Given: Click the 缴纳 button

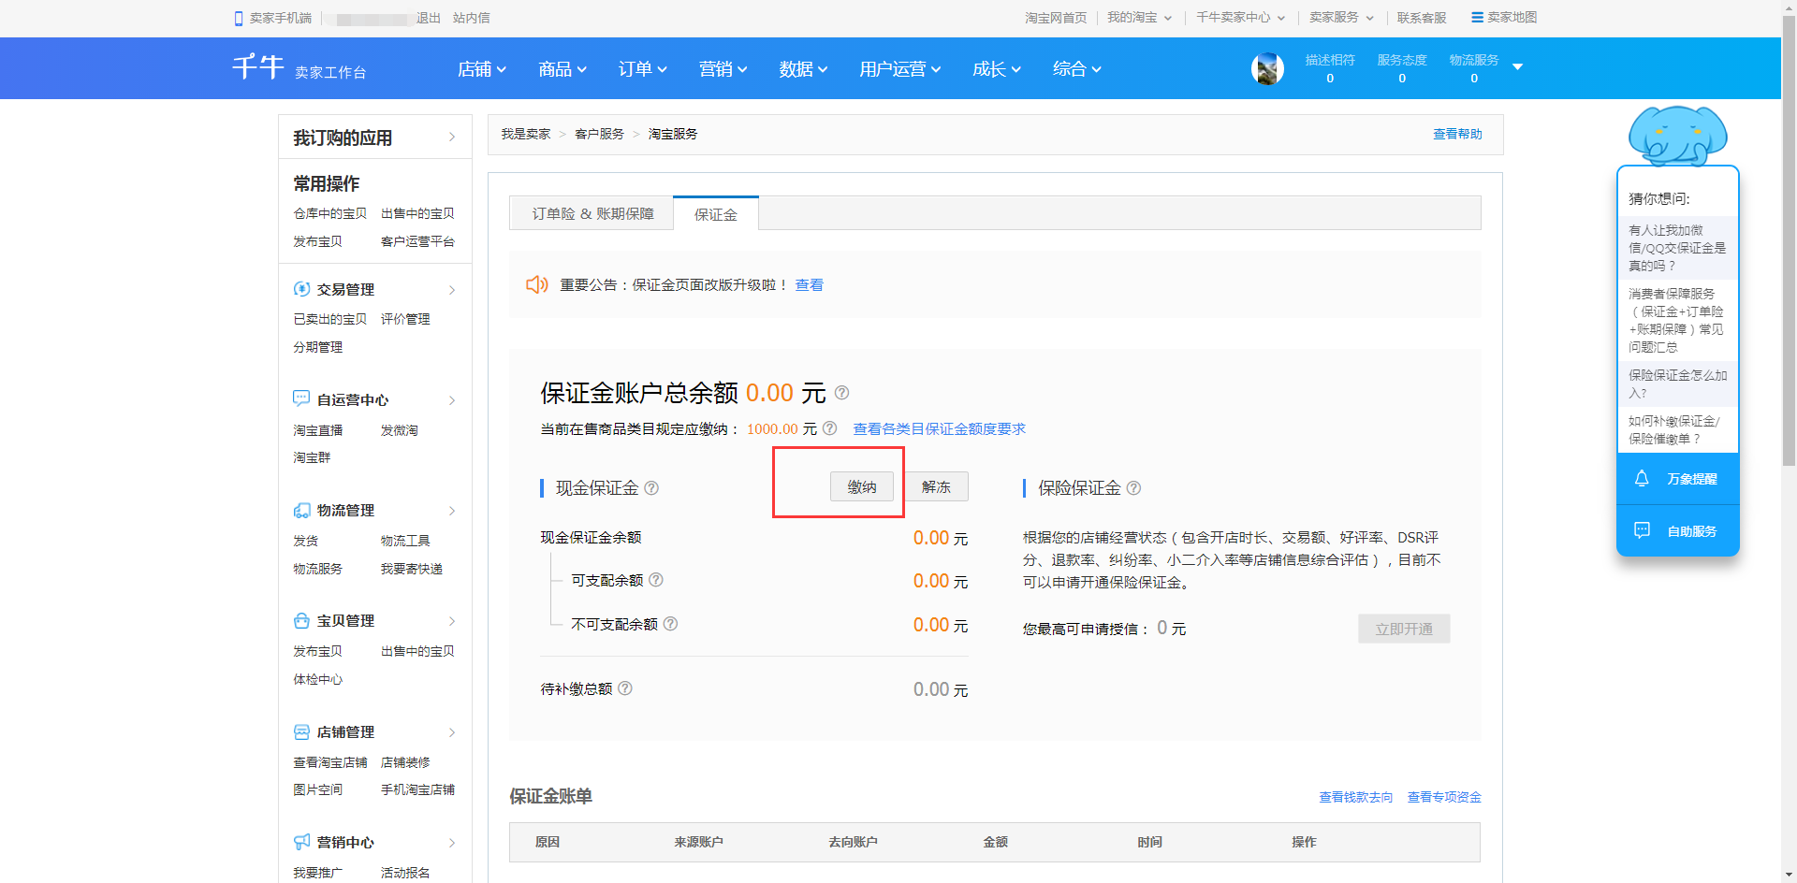Looking at the screenshot, I should click(x=862, y=486).
